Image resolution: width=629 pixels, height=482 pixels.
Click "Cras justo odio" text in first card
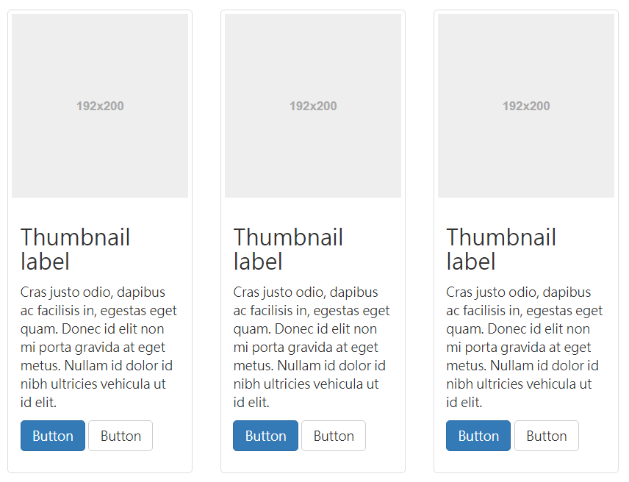point(65,292)
